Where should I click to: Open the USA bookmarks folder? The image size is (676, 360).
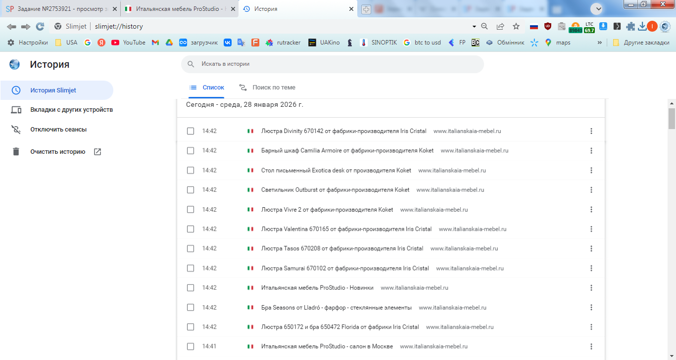66,43
